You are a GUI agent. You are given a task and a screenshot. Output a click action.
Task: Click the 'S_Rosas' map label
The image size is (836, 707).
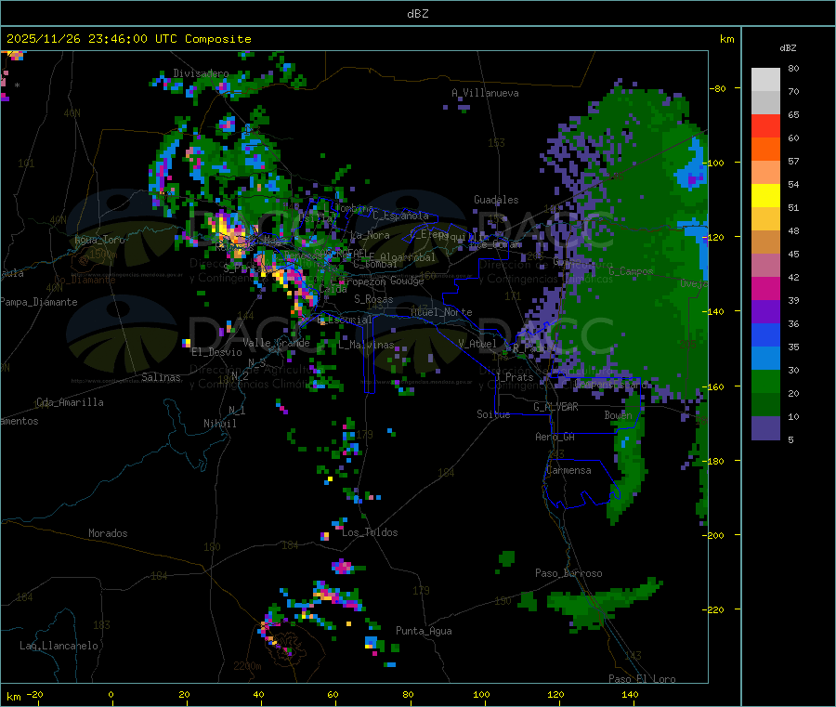tap(373, 299)
